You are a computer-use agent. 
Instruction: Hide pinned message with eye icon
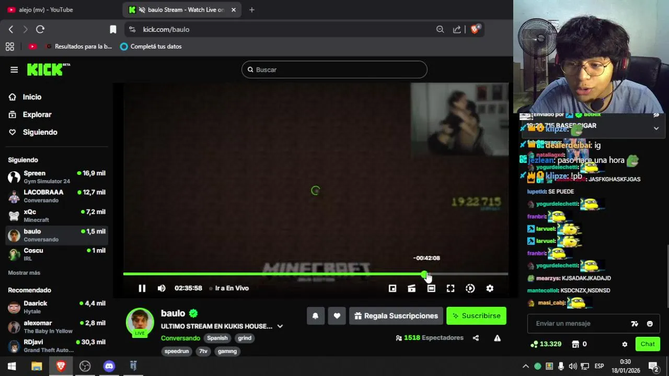coord(656,115)
